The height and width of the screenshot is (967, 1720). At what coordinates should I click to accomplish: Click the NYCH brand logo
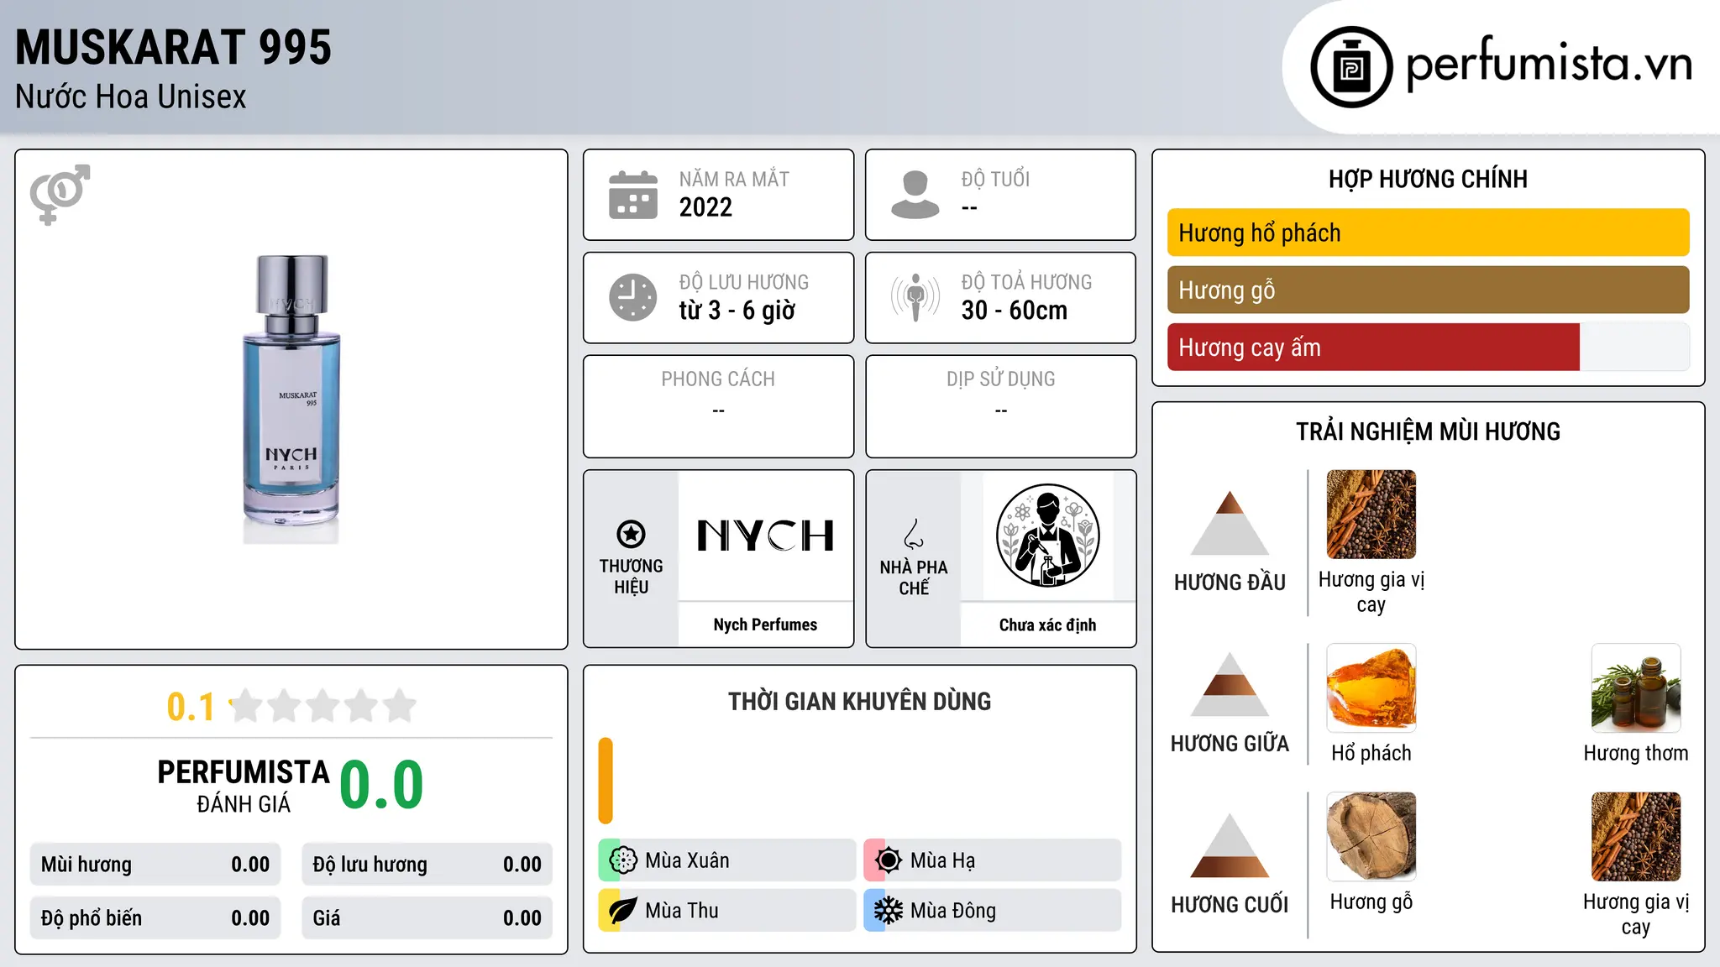[765, 536]
